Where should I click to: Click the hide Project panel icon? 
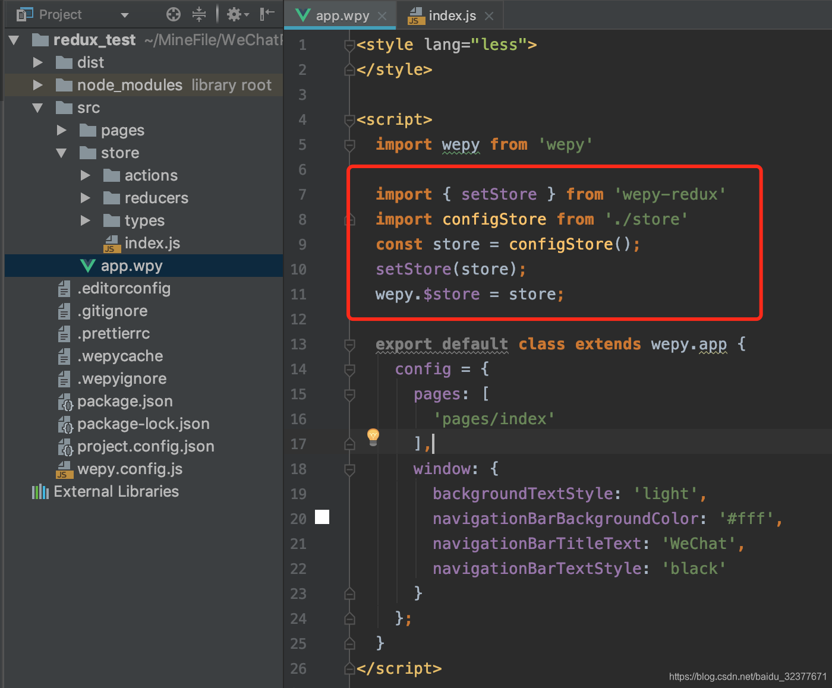267,14
